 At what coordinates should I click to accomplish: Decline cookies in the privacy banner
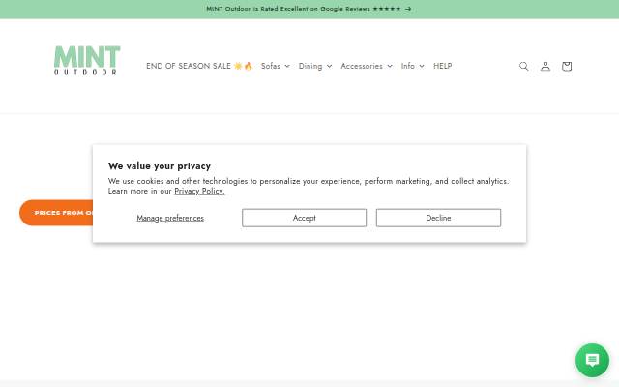[x=438, y=218]
